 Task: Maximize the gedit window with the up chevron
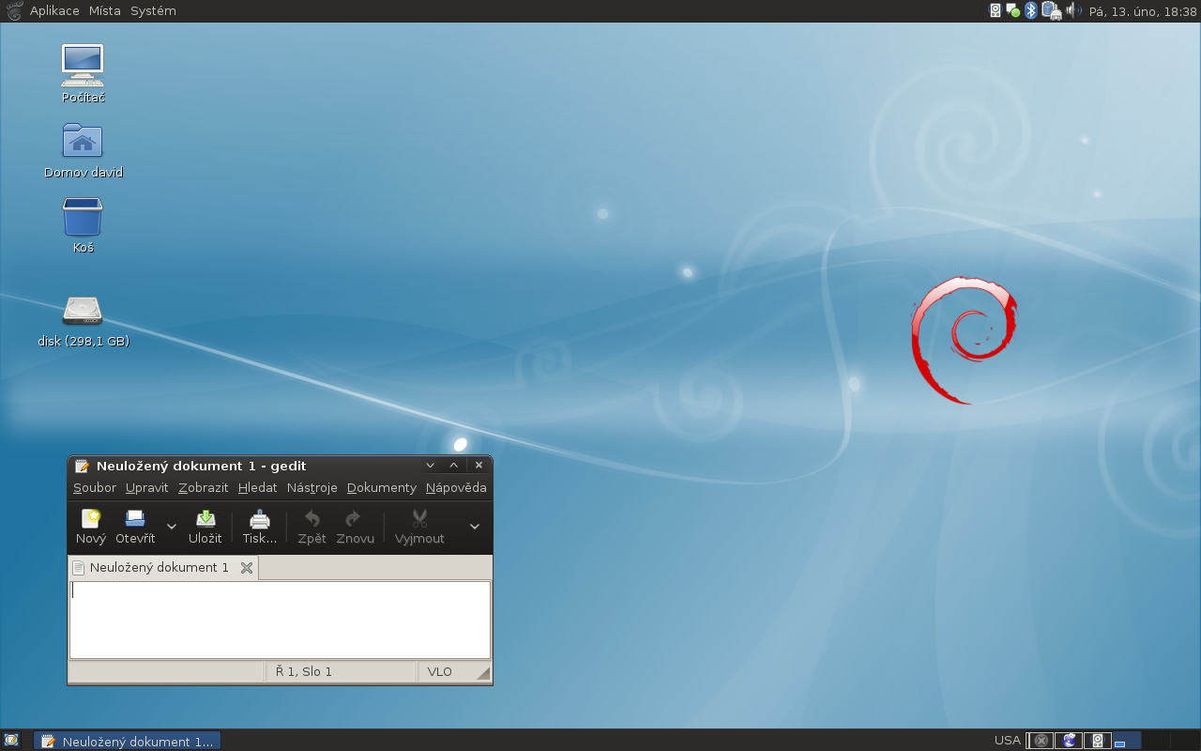454,465
